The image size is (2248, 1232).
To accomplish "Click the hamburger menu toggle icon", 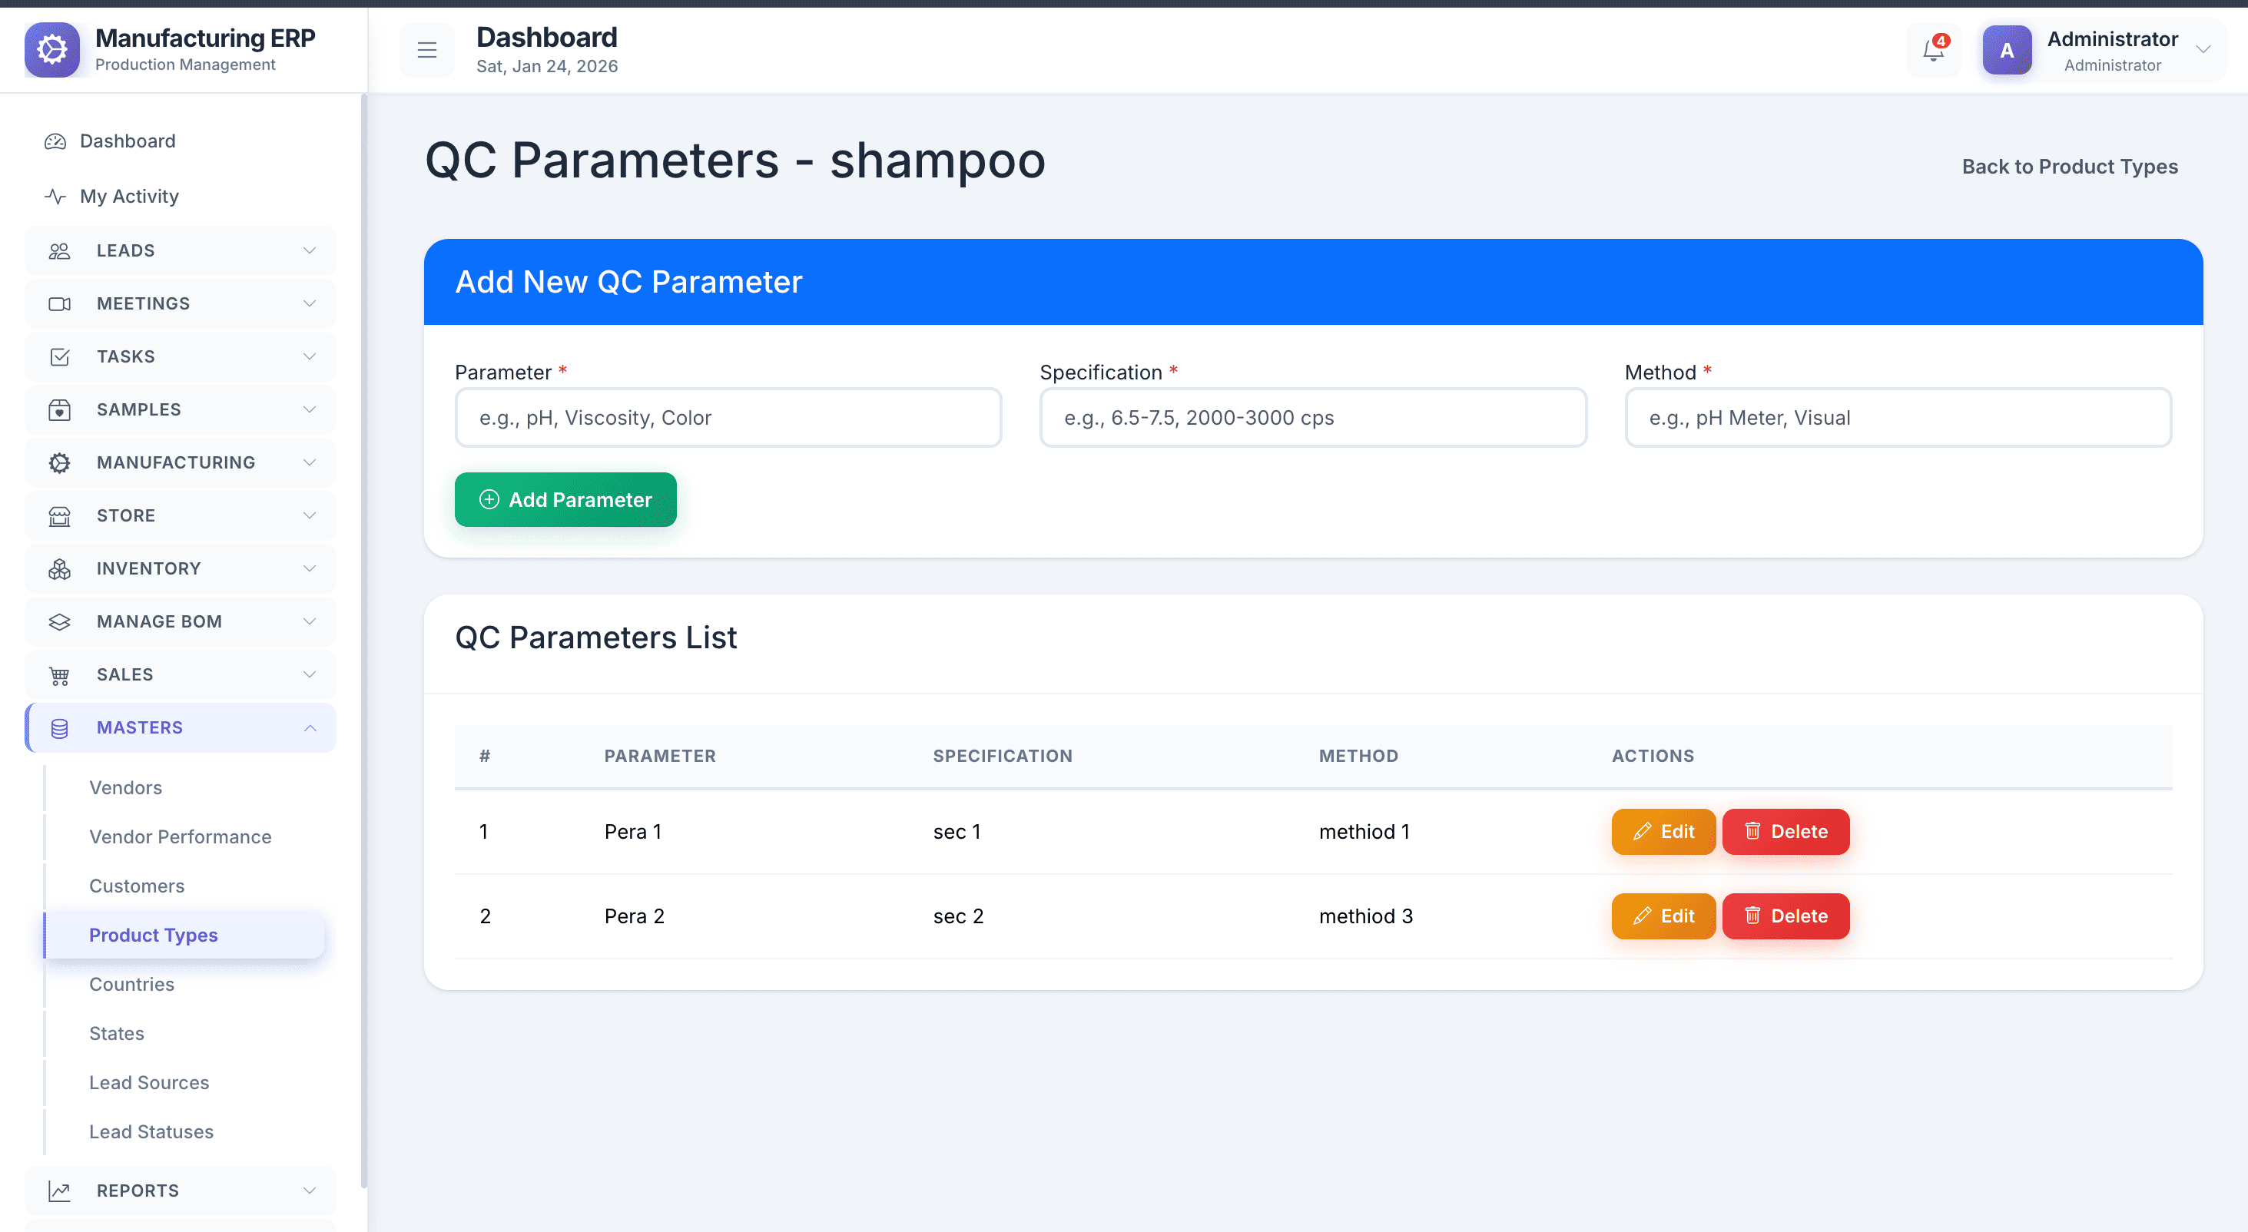I will coord(426,51).
